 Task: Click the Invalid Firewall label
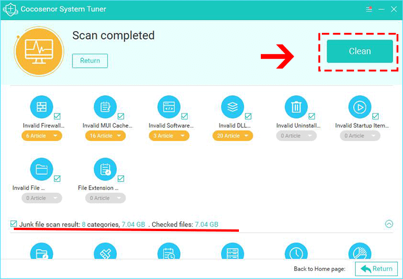(43, 126)
